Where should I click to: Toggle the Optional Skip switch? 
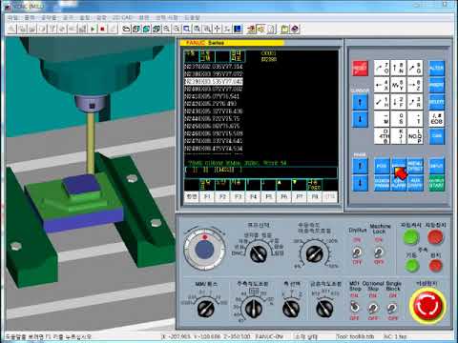click(x=373, y=308)
